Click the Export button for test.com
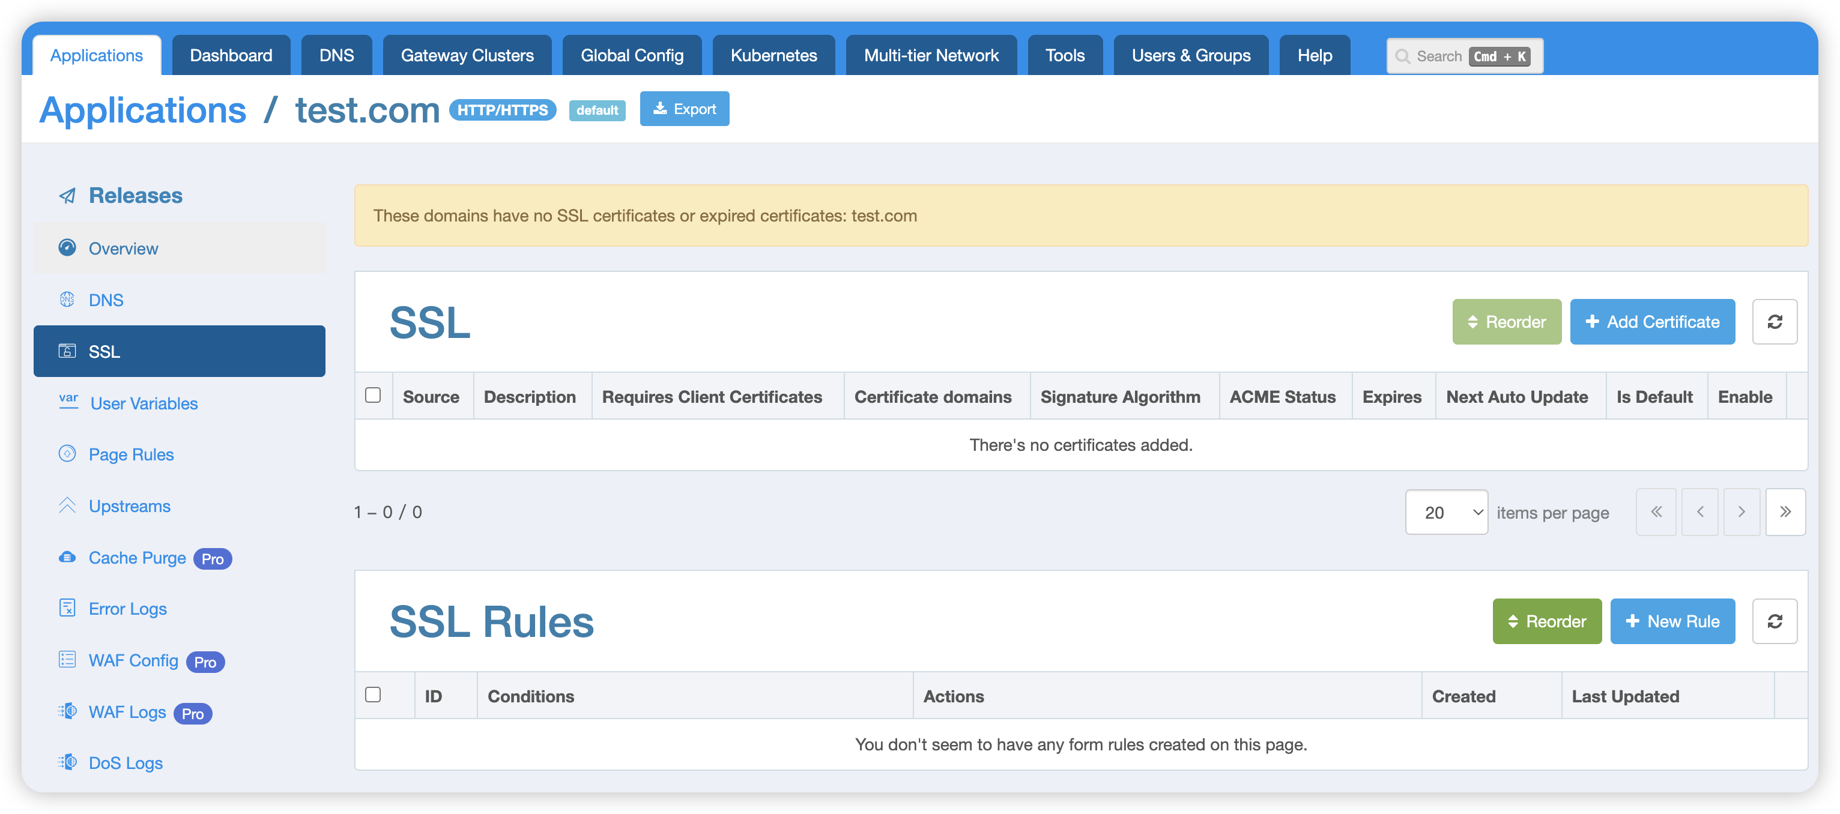Viewport: 1840px width, 814px height. [x=684, y=108]
